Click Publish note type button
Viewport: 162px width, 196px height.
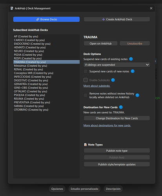click(117, 151)
